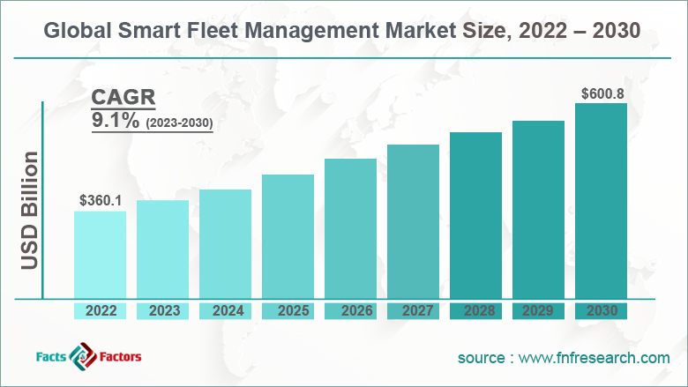Click the (2023-2030) period text
Image resolution: width=688 pixels, height=387 pixels.
pos(179,123)
